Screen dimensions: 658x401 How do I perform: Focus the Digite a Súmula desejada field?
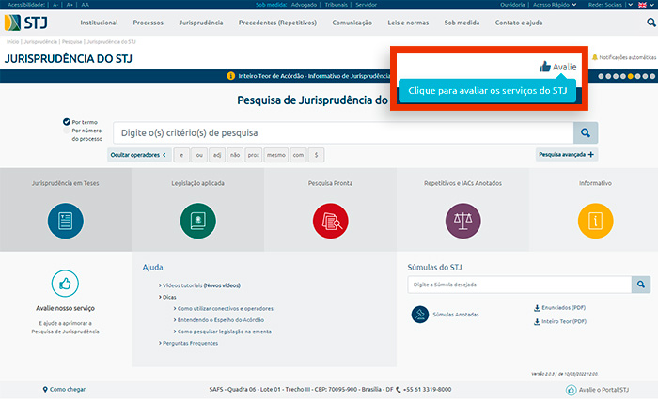coord(520,285)
